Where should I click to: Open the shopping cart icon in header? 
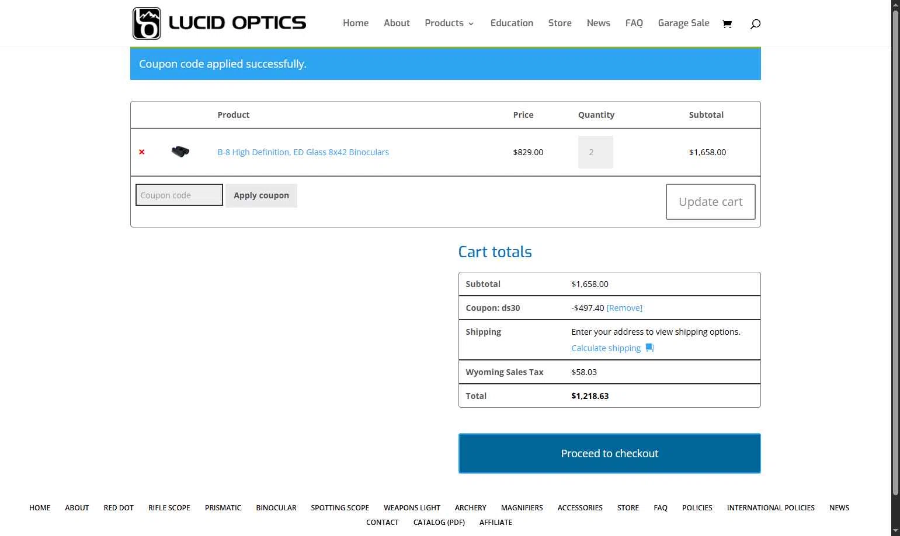click(x=727, y=24)
